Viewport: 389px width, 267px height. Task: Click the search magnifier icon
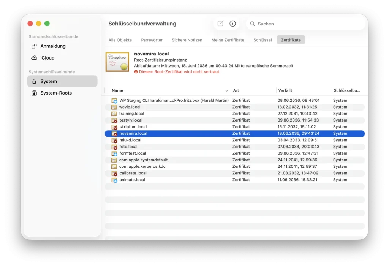[252, 24]
